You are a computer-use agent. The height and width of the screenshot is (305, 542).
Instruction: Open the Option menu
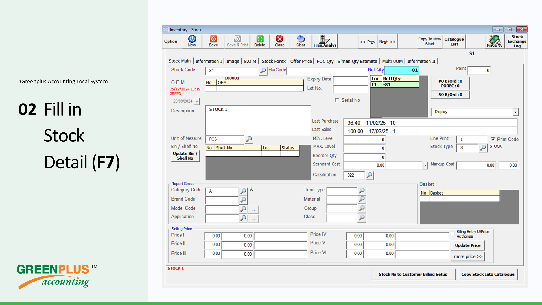click(171, 41)
